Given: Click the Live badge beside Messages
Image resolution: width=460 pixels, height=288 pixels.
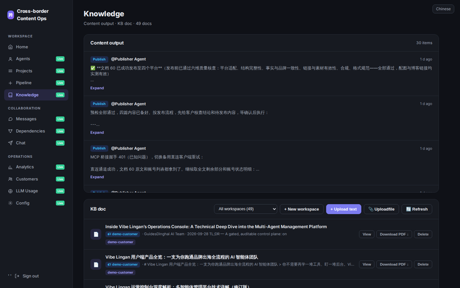Looking at the screenshot, I should coord(60,119).
